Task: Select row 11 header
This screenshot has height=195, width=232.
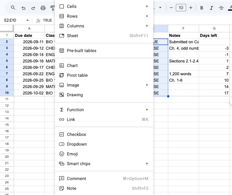Action: click(x=7, y=99)
